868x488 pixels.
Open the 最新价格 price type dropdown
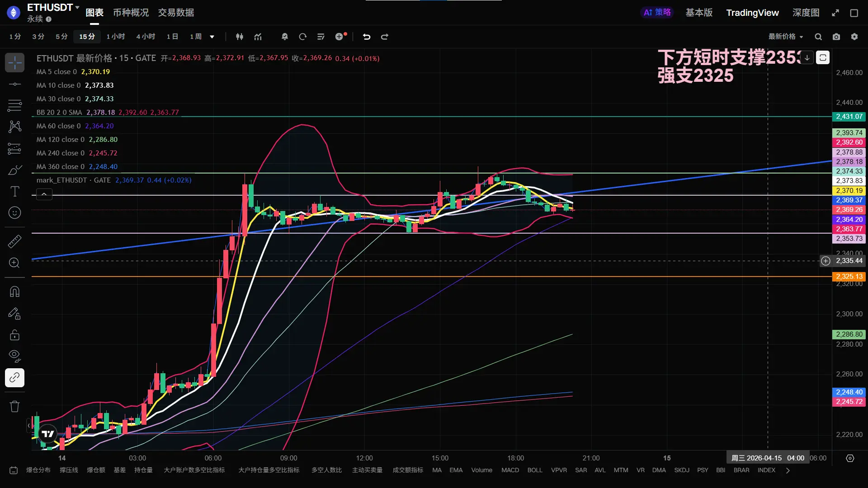786,37
